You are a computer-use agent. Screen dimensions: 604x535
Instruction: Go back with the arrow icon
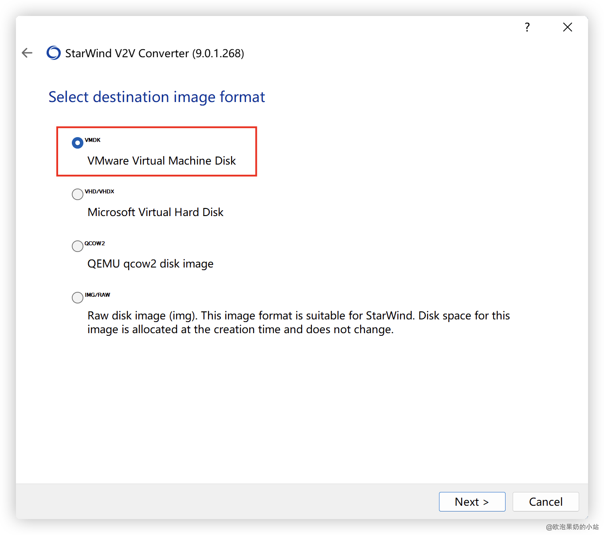click(x=27, y=53)
